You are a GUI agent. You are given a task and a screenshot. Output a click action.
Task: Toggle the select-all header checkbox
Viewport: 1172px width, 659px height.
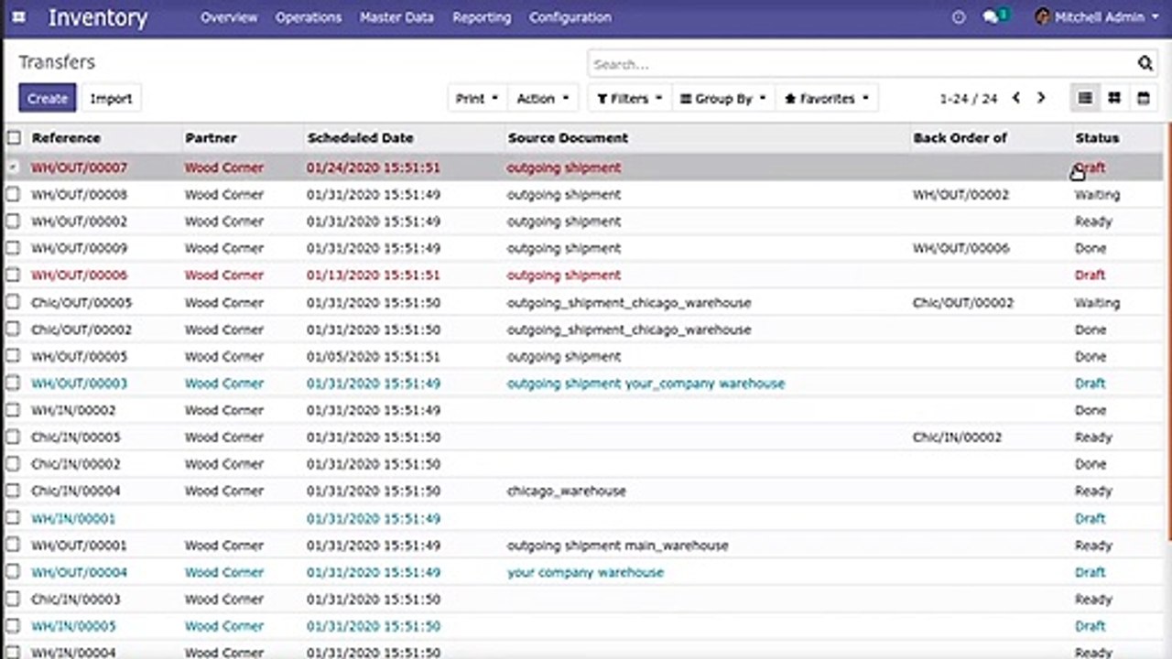pos(14,138)
